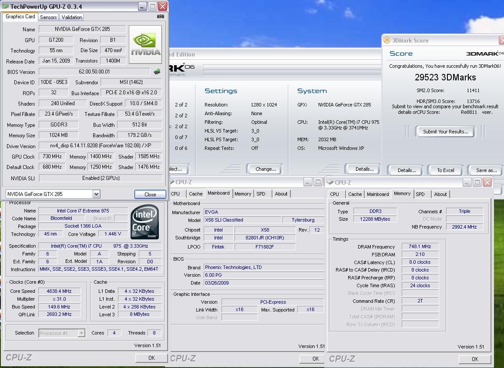Click Details button in 3DMark Score window

coord(407,170)
